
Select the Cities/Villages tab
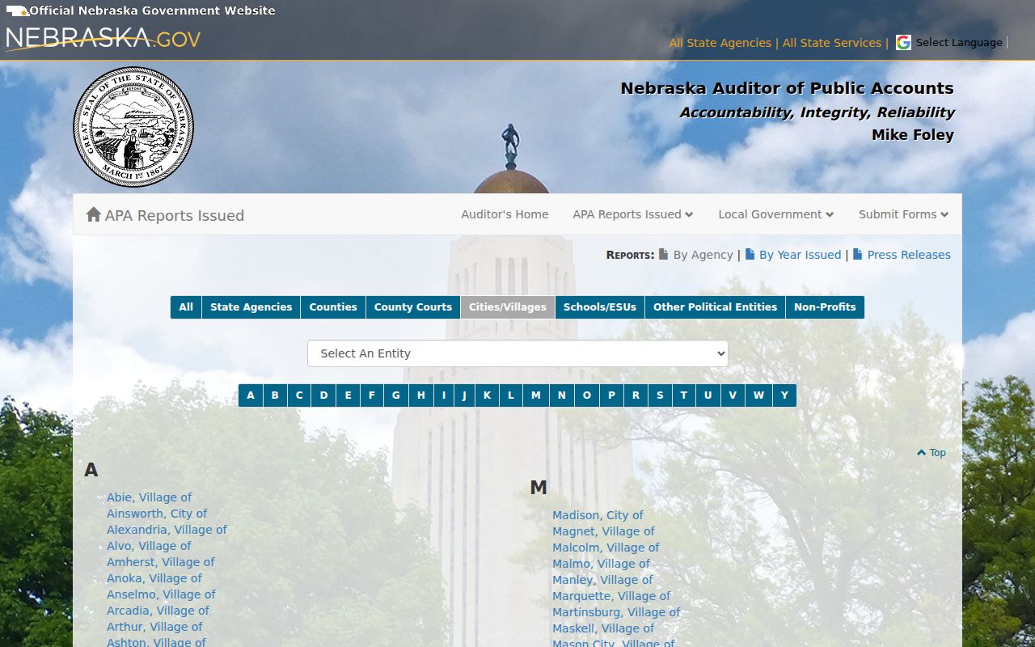point(508,307)
